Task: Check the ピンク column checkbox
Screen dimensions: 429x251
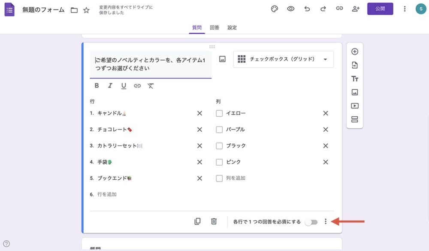Action: [219, 162]
